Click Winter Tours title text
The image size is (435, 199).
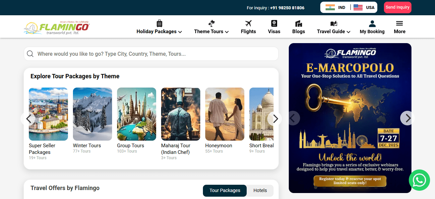point(87,146)
